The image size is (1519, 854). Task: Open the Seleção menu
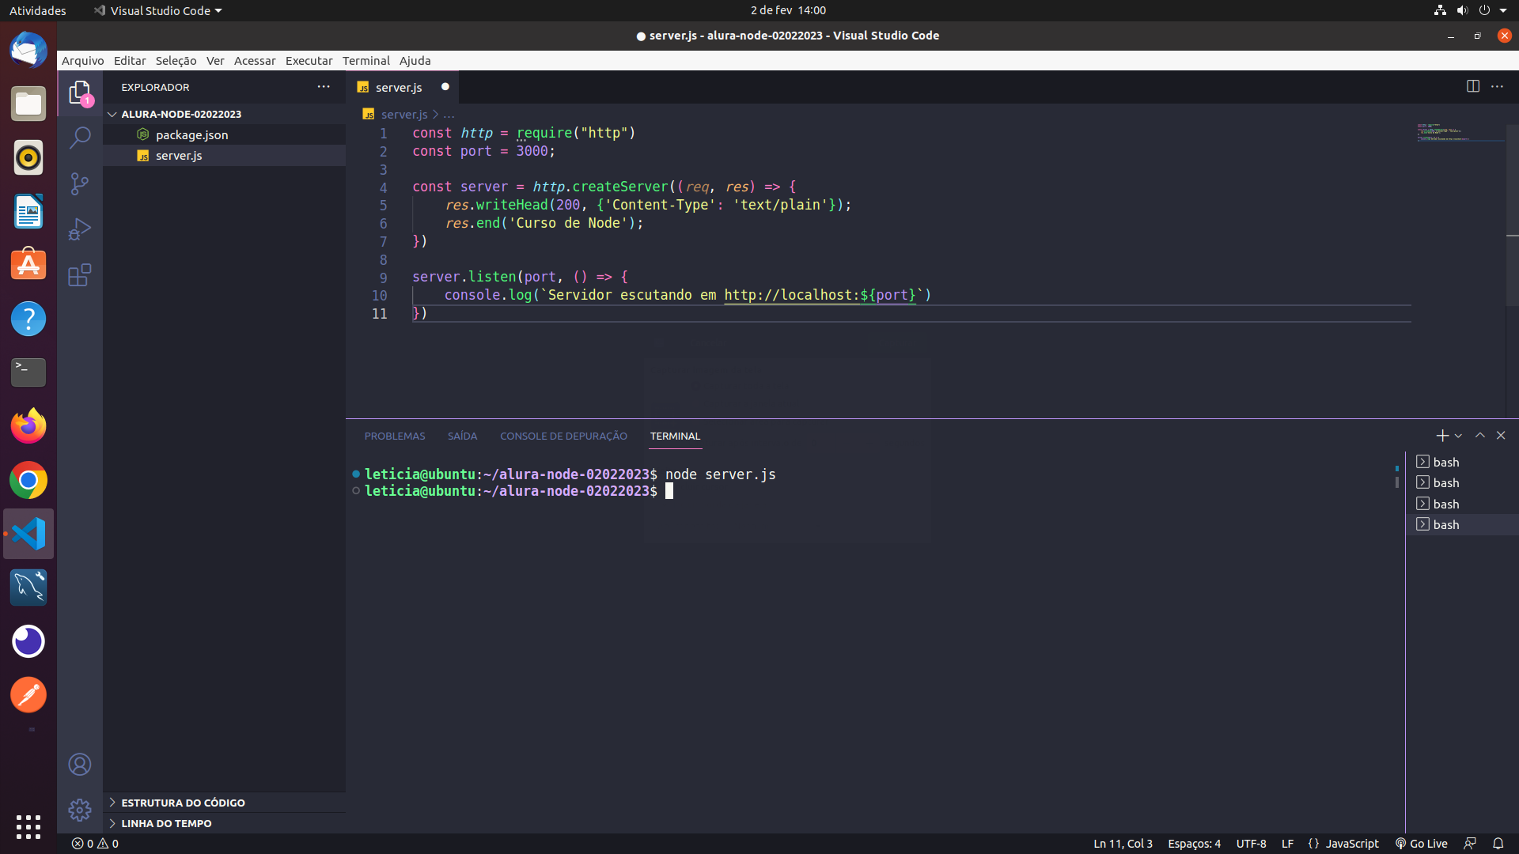point(176,61)
